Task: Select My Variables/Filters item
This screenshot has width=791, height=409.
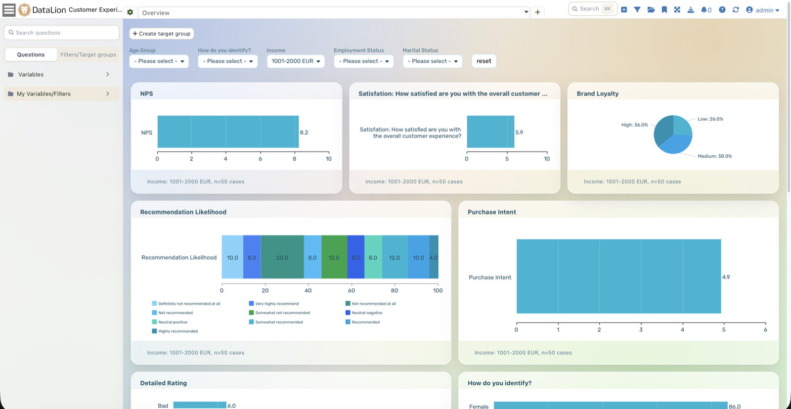Action: click(x=61, y=94)
